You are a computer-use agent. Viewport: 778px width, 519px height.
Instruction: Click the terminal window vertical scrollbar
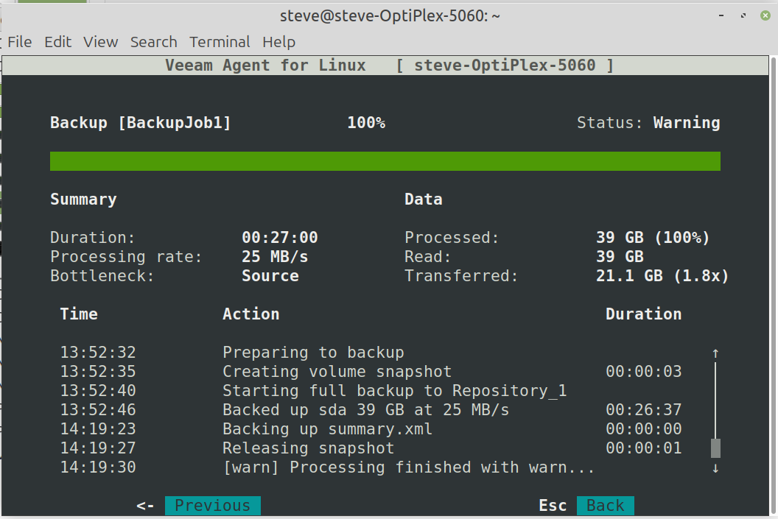point(773,286)
